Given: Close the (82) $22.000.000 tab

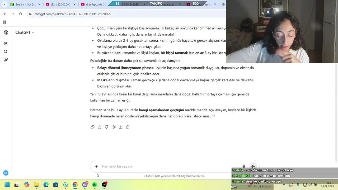Looking at the screenshot, I should click(x=74, y=4).
